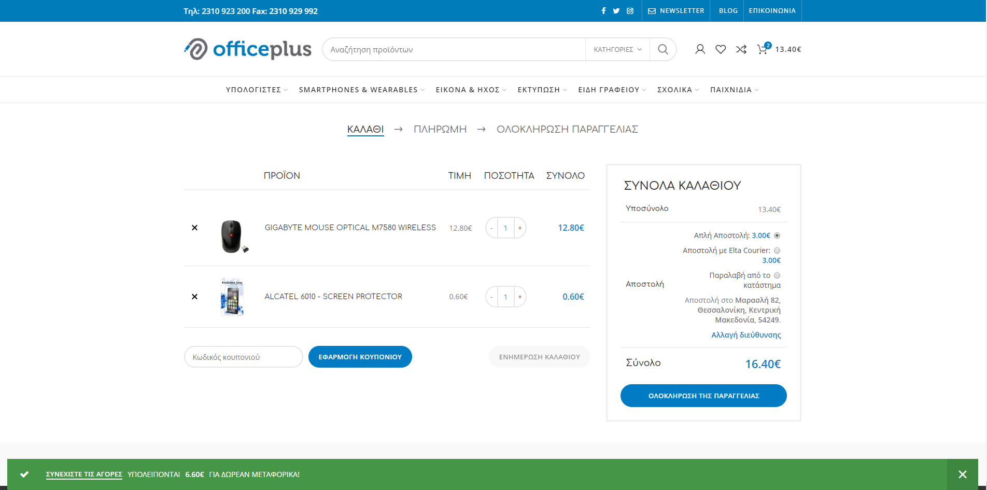Click the Αλλαγή διεύθυνσης link
Viewport: 987px width, 490px height.
click(x=746, y=335)
